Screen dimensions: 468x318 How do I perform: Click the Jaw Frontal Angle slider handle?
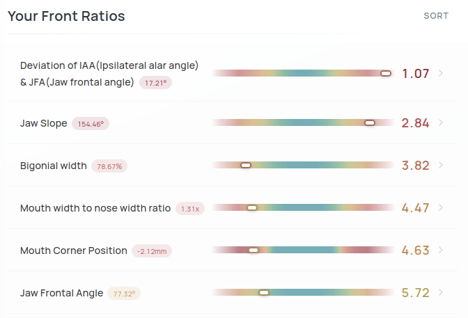[264, 293]
